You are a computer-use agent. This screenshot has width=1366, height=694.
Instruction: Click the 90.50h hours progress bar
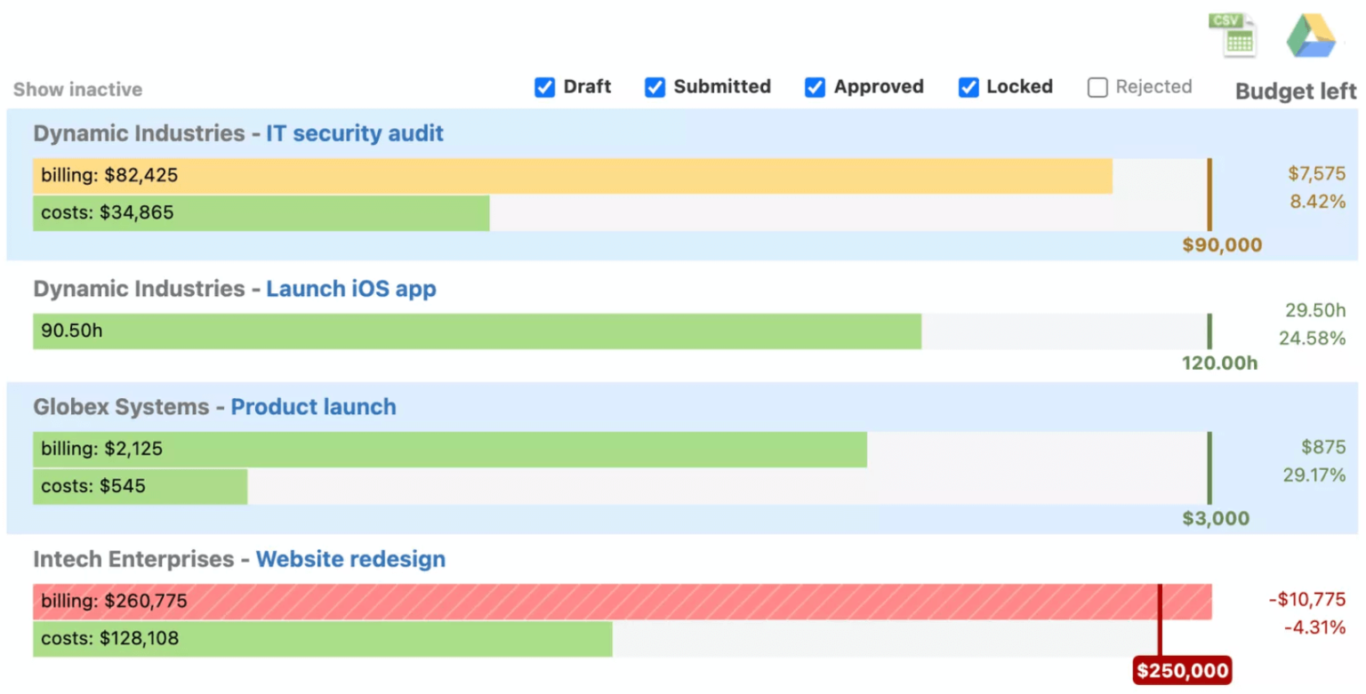(477, 331)
